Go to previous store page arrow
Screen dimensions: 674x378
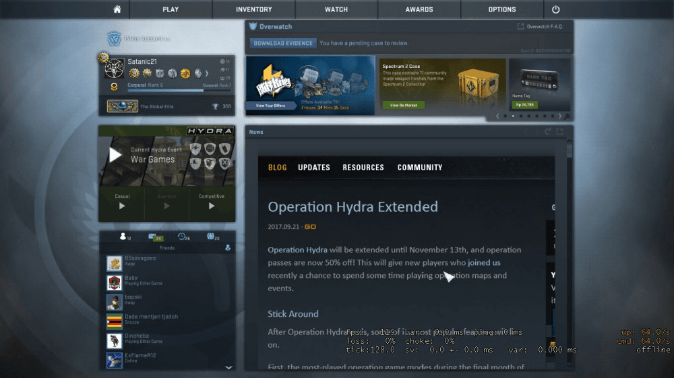[498, 116]
